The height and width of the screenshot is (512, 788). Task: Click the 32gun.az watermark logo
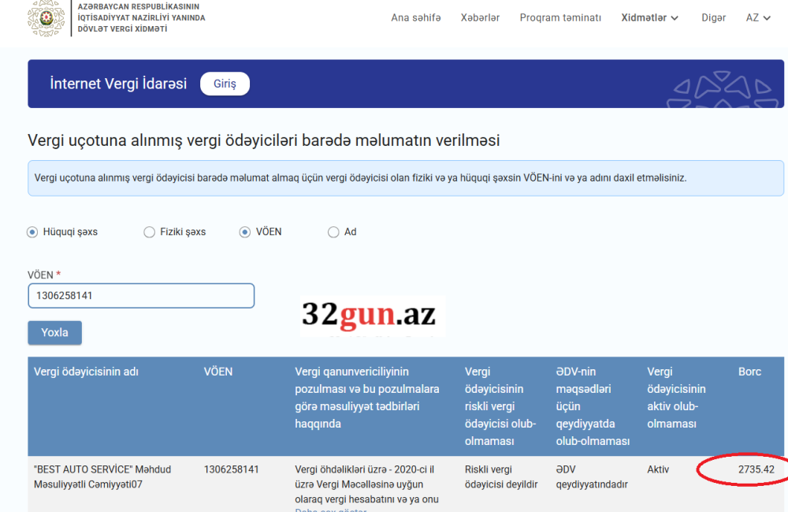pyautogui.click(x=369, y=316)
